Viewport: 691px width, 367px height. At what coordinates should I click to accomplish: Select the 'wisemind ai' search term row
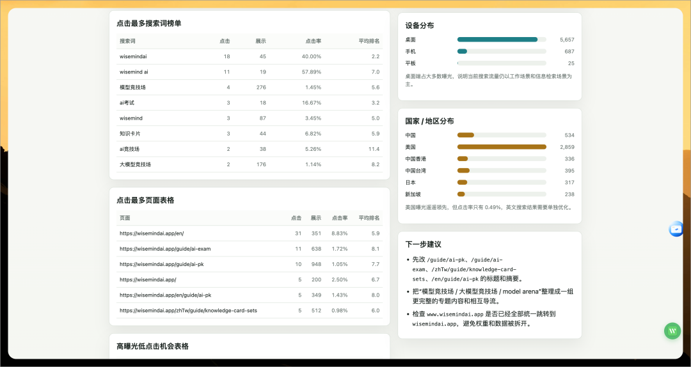(x=250, y=72)
